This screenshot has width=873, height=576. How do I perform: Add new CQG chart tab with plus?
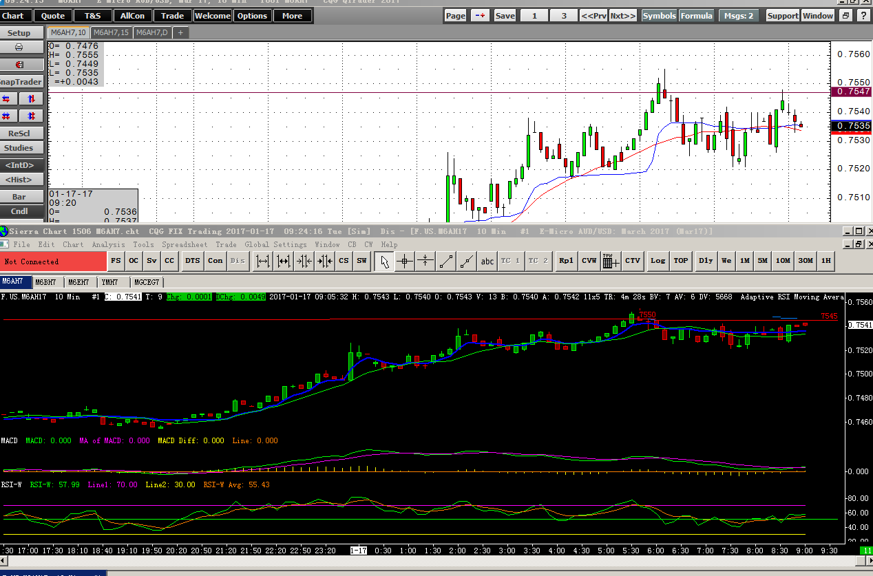(180, 32)
